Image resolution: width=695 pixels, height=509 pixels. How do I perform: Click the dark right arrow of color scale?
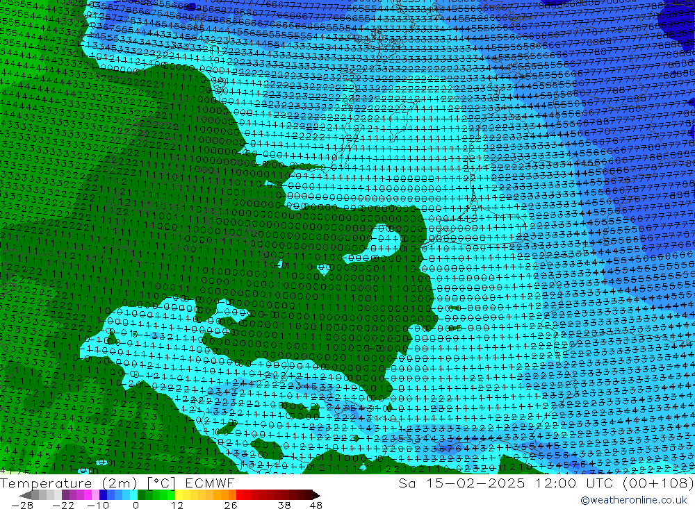click(x=316, y=495)
